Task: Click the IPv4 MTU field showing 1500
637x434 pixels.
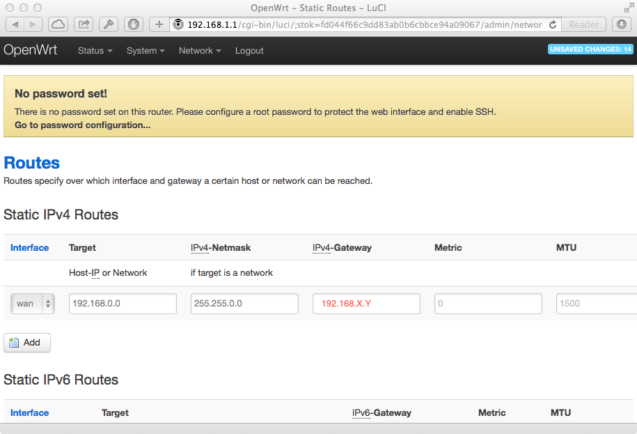Action: [597, 304]
